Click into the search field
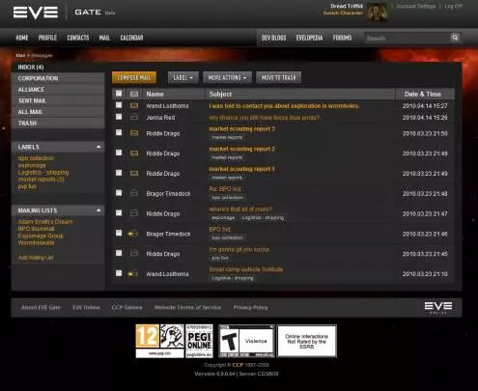The image size is (478, 391). (x=407, y=38)
